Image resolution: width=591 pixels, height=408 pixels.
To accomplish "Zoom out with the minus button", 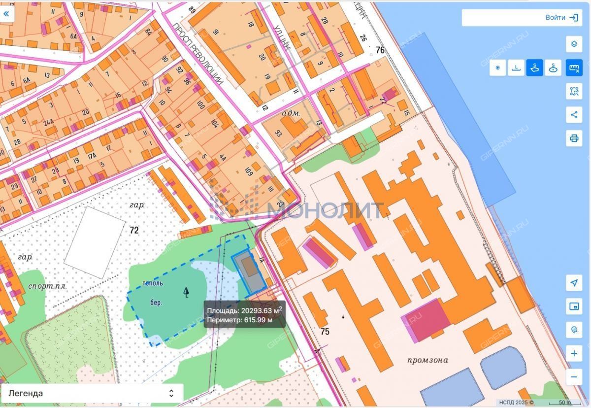I will [574, 377].
